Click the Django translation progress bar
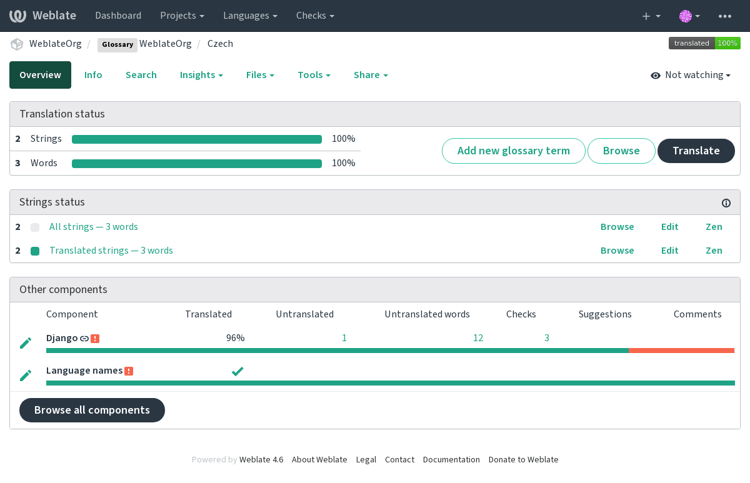750x483 pixels. (391, 351)
